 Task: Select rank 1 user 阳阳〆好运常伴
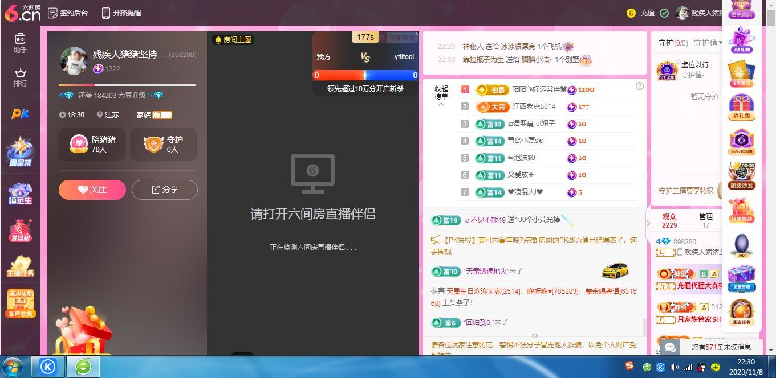(539, 89)
